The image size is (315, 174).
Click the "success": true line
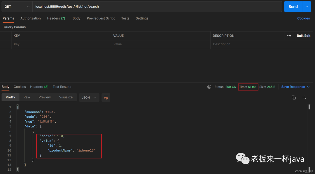pyautogui.click(x=40, y=112)
